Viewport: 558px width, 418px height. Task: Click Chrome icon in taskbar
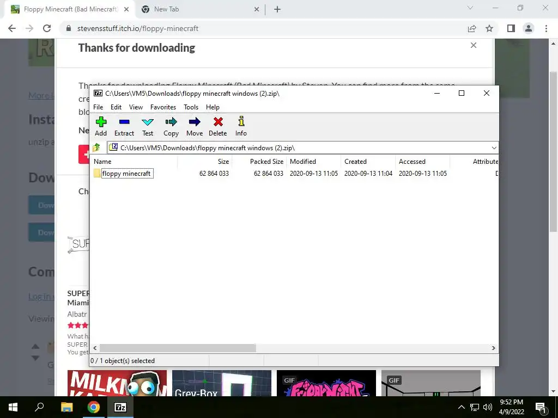tap(94, 407)
